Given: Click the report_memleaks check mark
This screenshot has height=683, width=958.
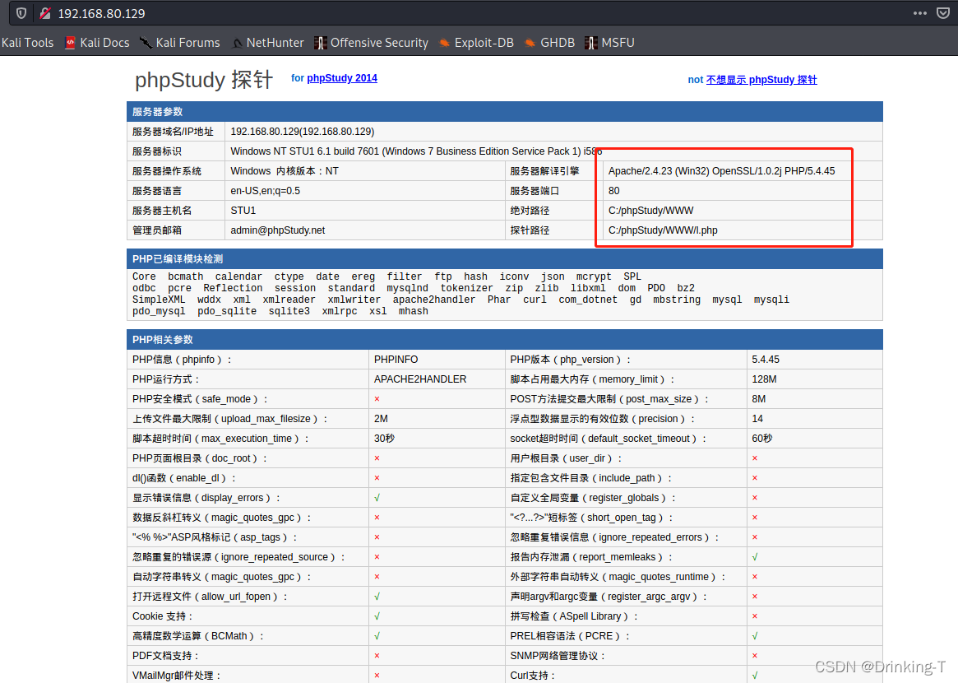Looking at the screenshot, I should (x=755, y=557).
